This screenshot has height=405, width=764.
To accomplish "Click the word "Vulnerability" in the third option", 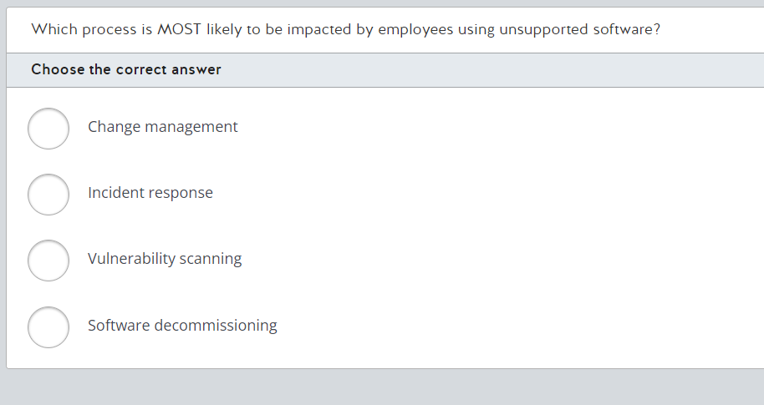I will coord(131,259).
